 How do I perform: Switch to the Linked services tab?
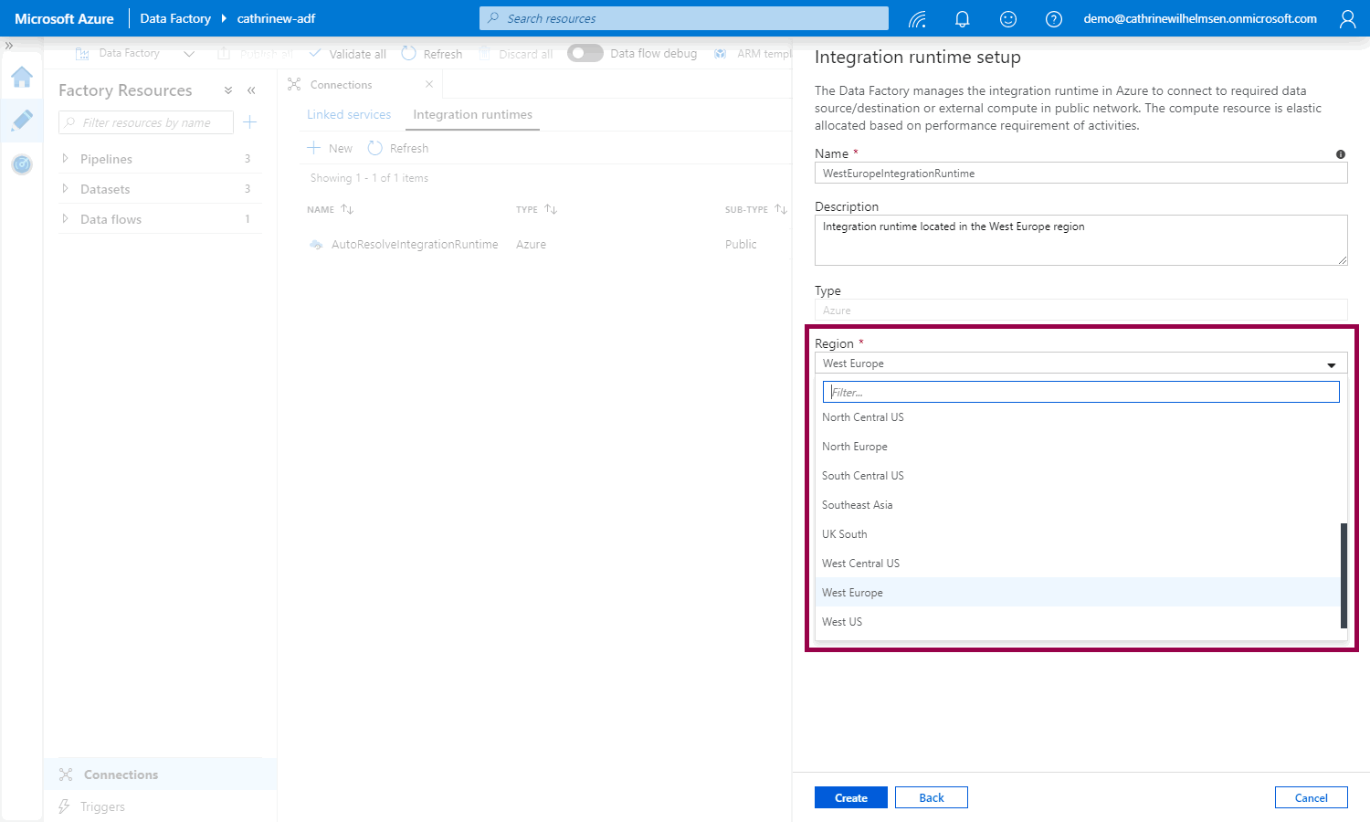(x=349, y=115)
